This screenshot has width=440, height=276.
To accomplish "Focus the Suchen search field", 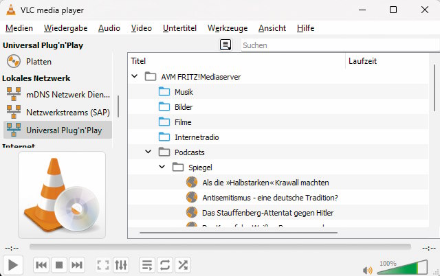I will pos(340,45).
